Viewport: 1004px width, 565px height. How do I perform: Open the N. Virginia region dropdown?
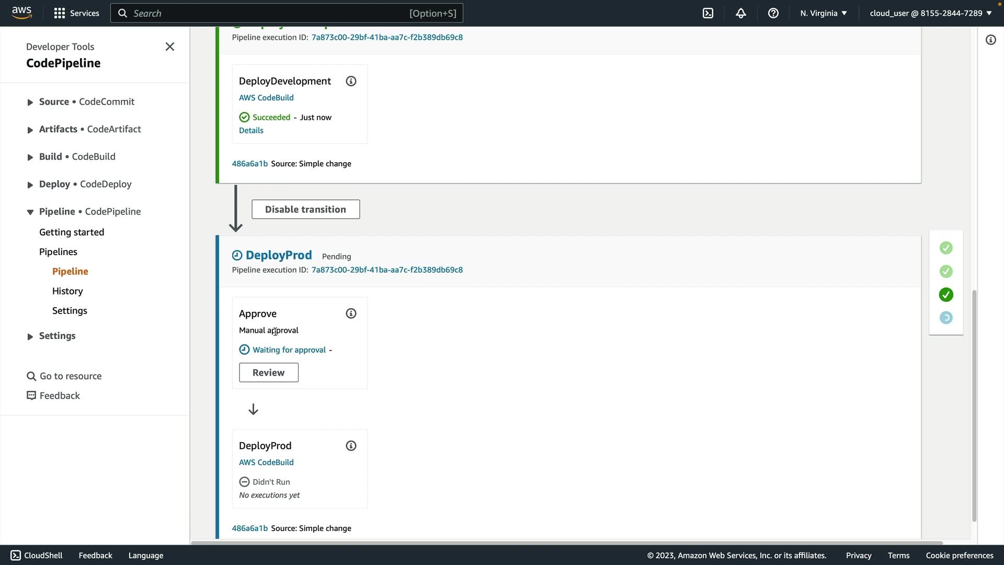coord(823,13)
